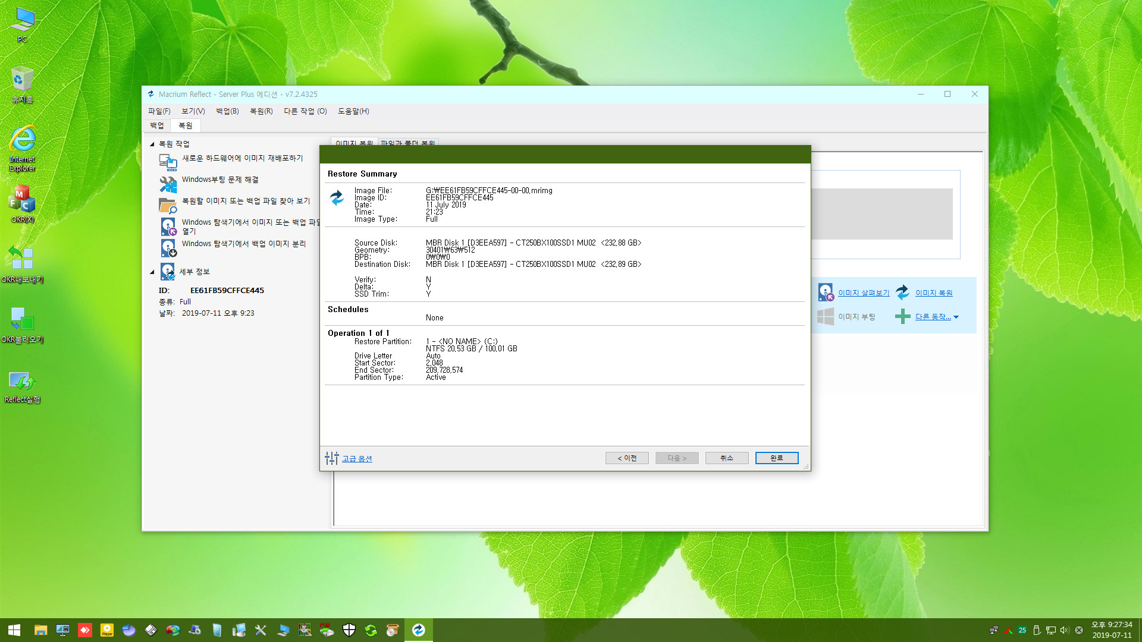Viewport: 1142px width, 642px height.
Task: Click the advanced options sliders icon
Action: point(331,458)
